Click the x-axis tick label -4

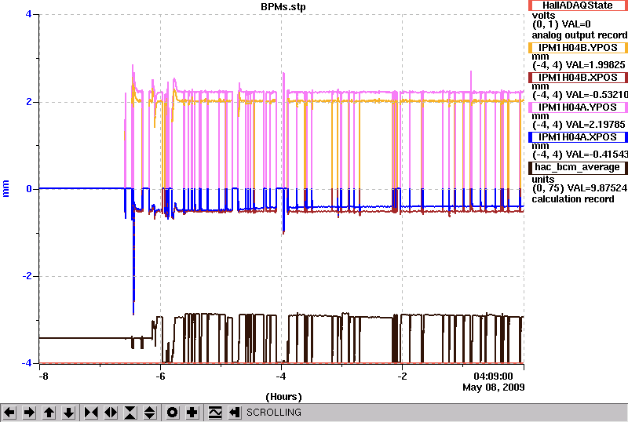click(x=281, y=377)
